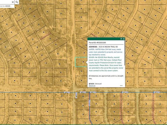Click the ADDRESS 3525 N INDIAN TRAIL RD text
The height and width of the screenshot is (125, 167).
(x=103, y=47)
